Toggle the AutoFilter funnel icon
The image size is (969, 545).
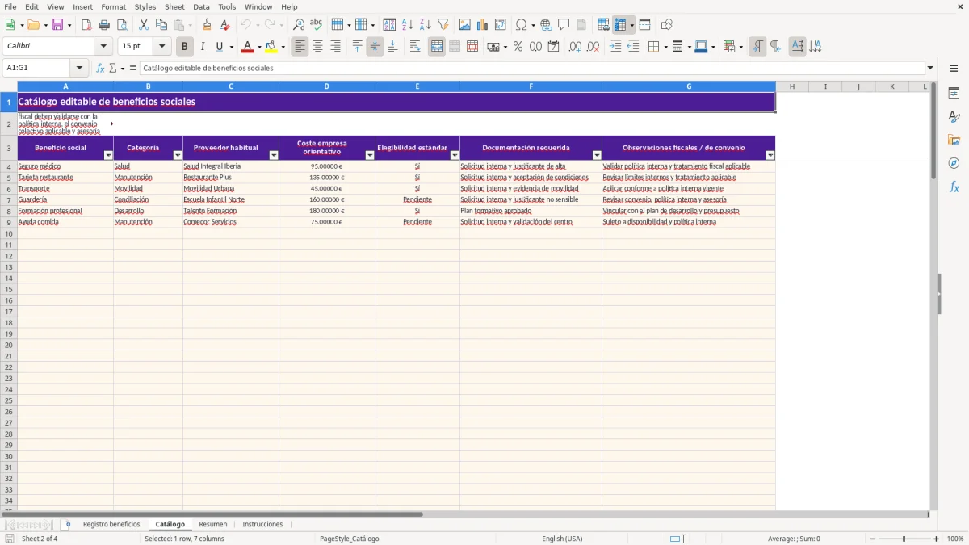pyautogui.click(x=443, y=25)
